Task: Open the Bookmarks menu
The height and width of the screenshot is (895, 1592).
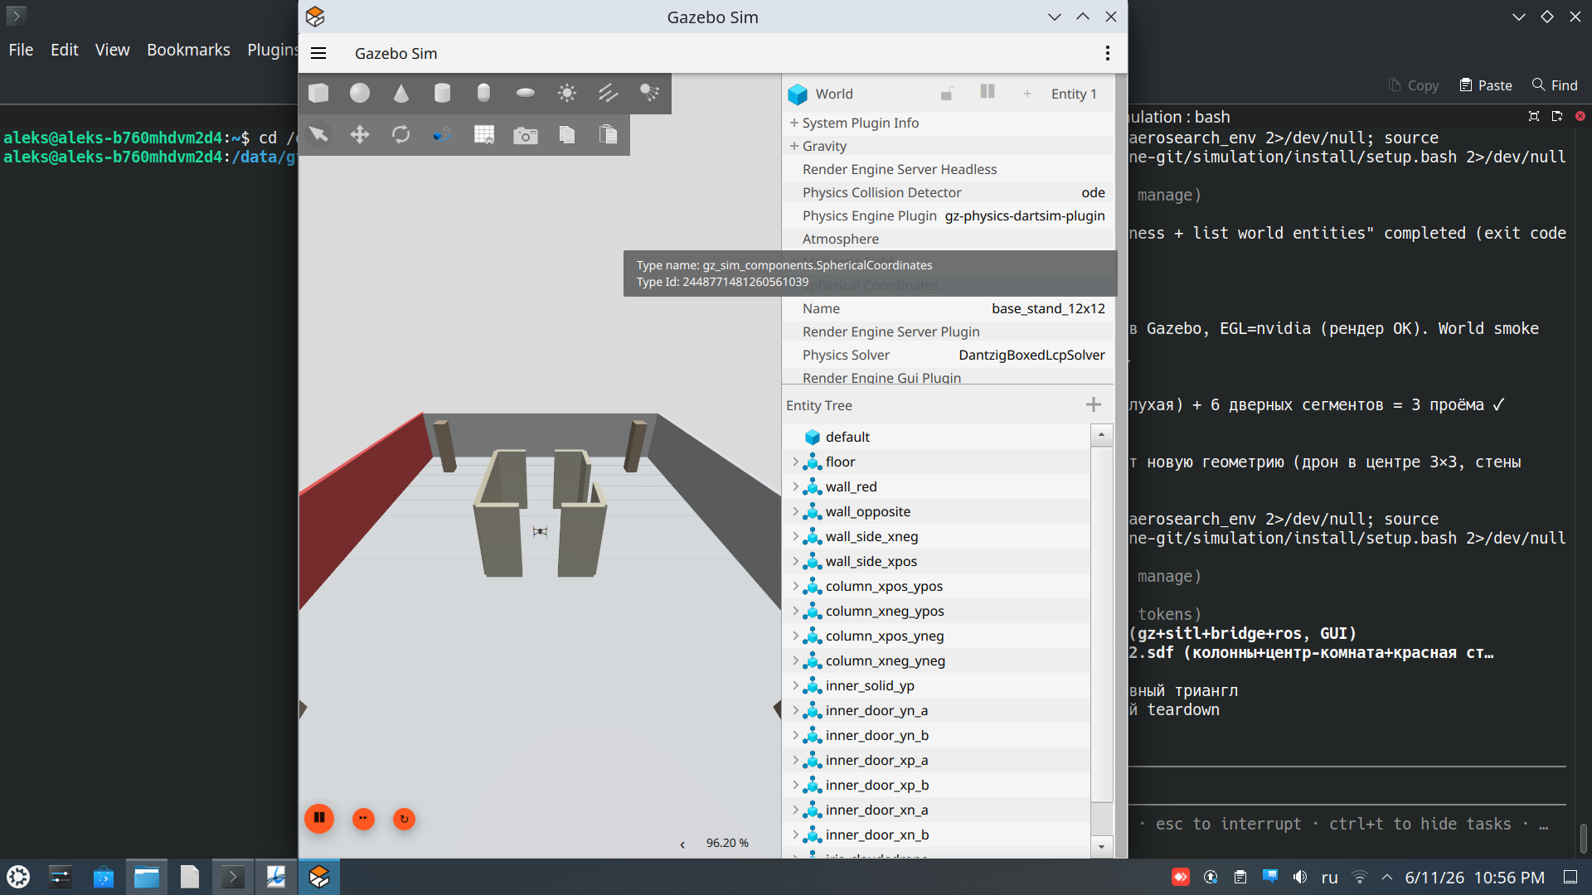Action: [188, 50]
